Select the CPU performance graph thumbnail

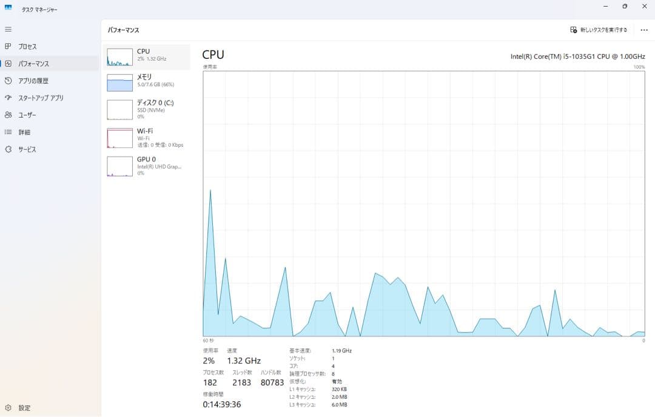119,57
